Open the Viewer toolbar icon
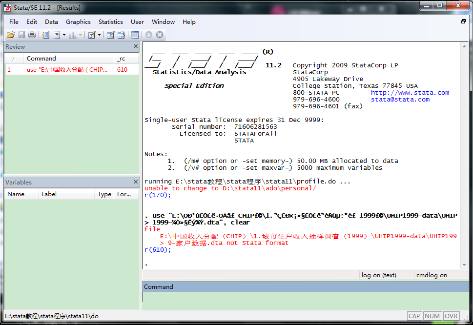This screenshot has height=325, width=473. pos(57,35)
